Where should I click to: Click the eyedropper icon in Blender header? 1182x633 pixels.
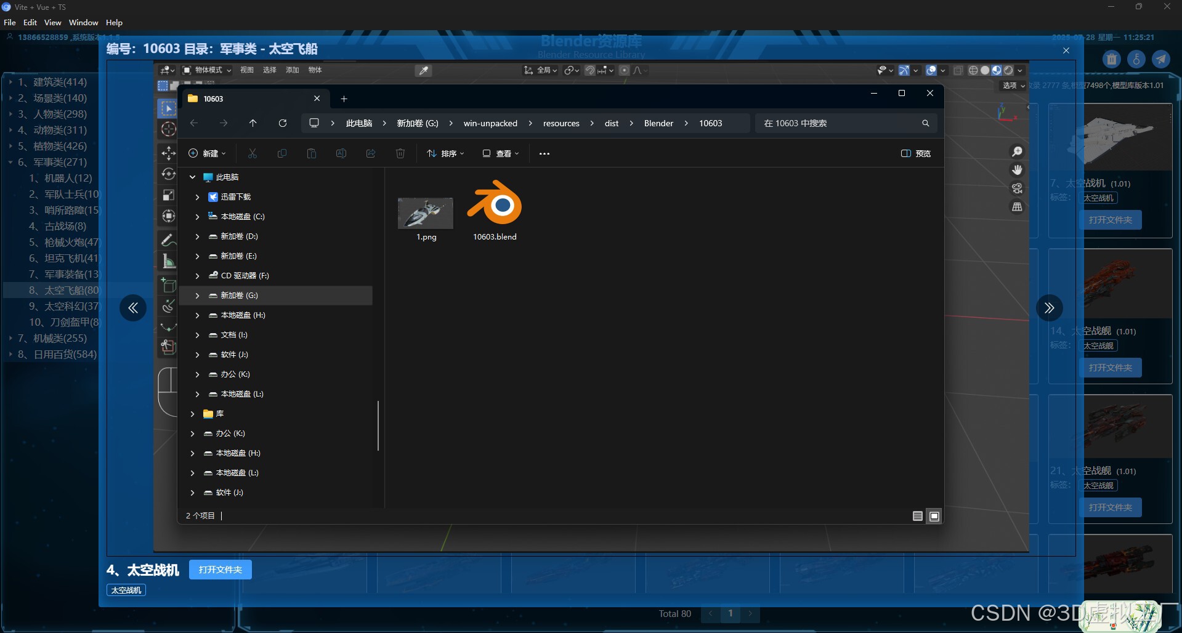[423, 70]
